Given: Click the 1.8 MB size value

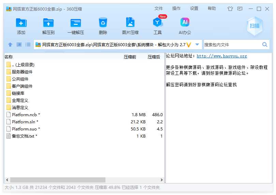Looking at the screenshot, I should (139, 115).
